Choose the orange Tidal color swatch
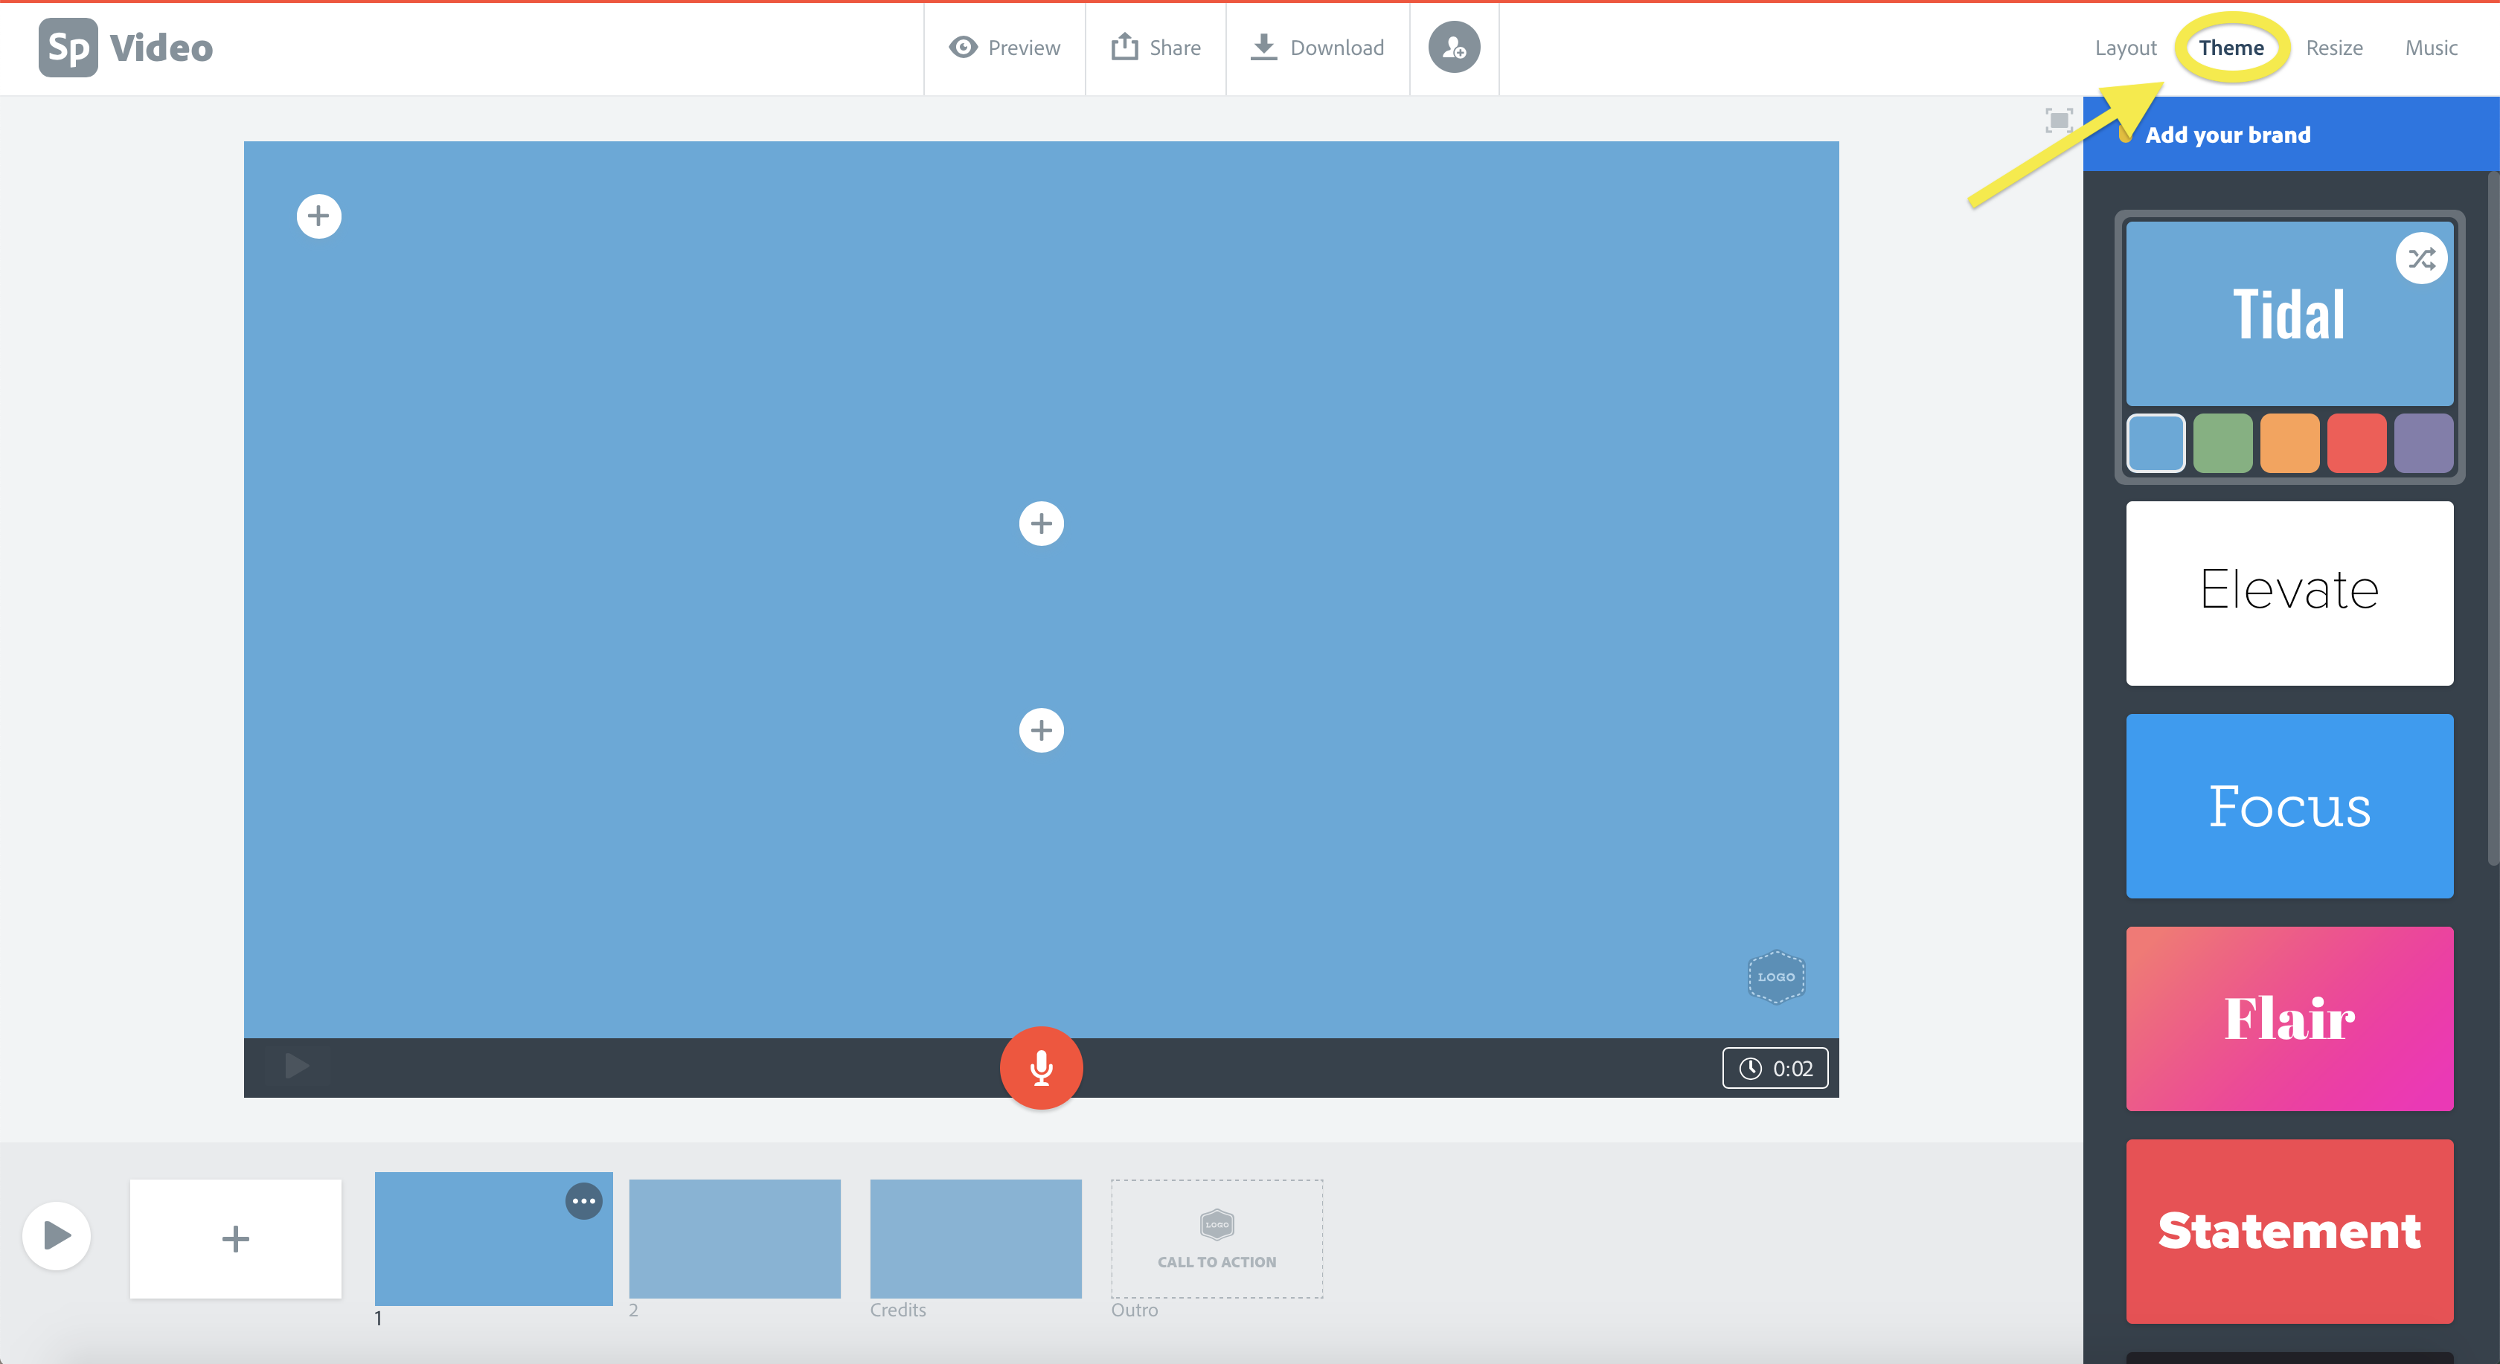The width and height of the screenshot is (2500, 1364). point(2289,443)
